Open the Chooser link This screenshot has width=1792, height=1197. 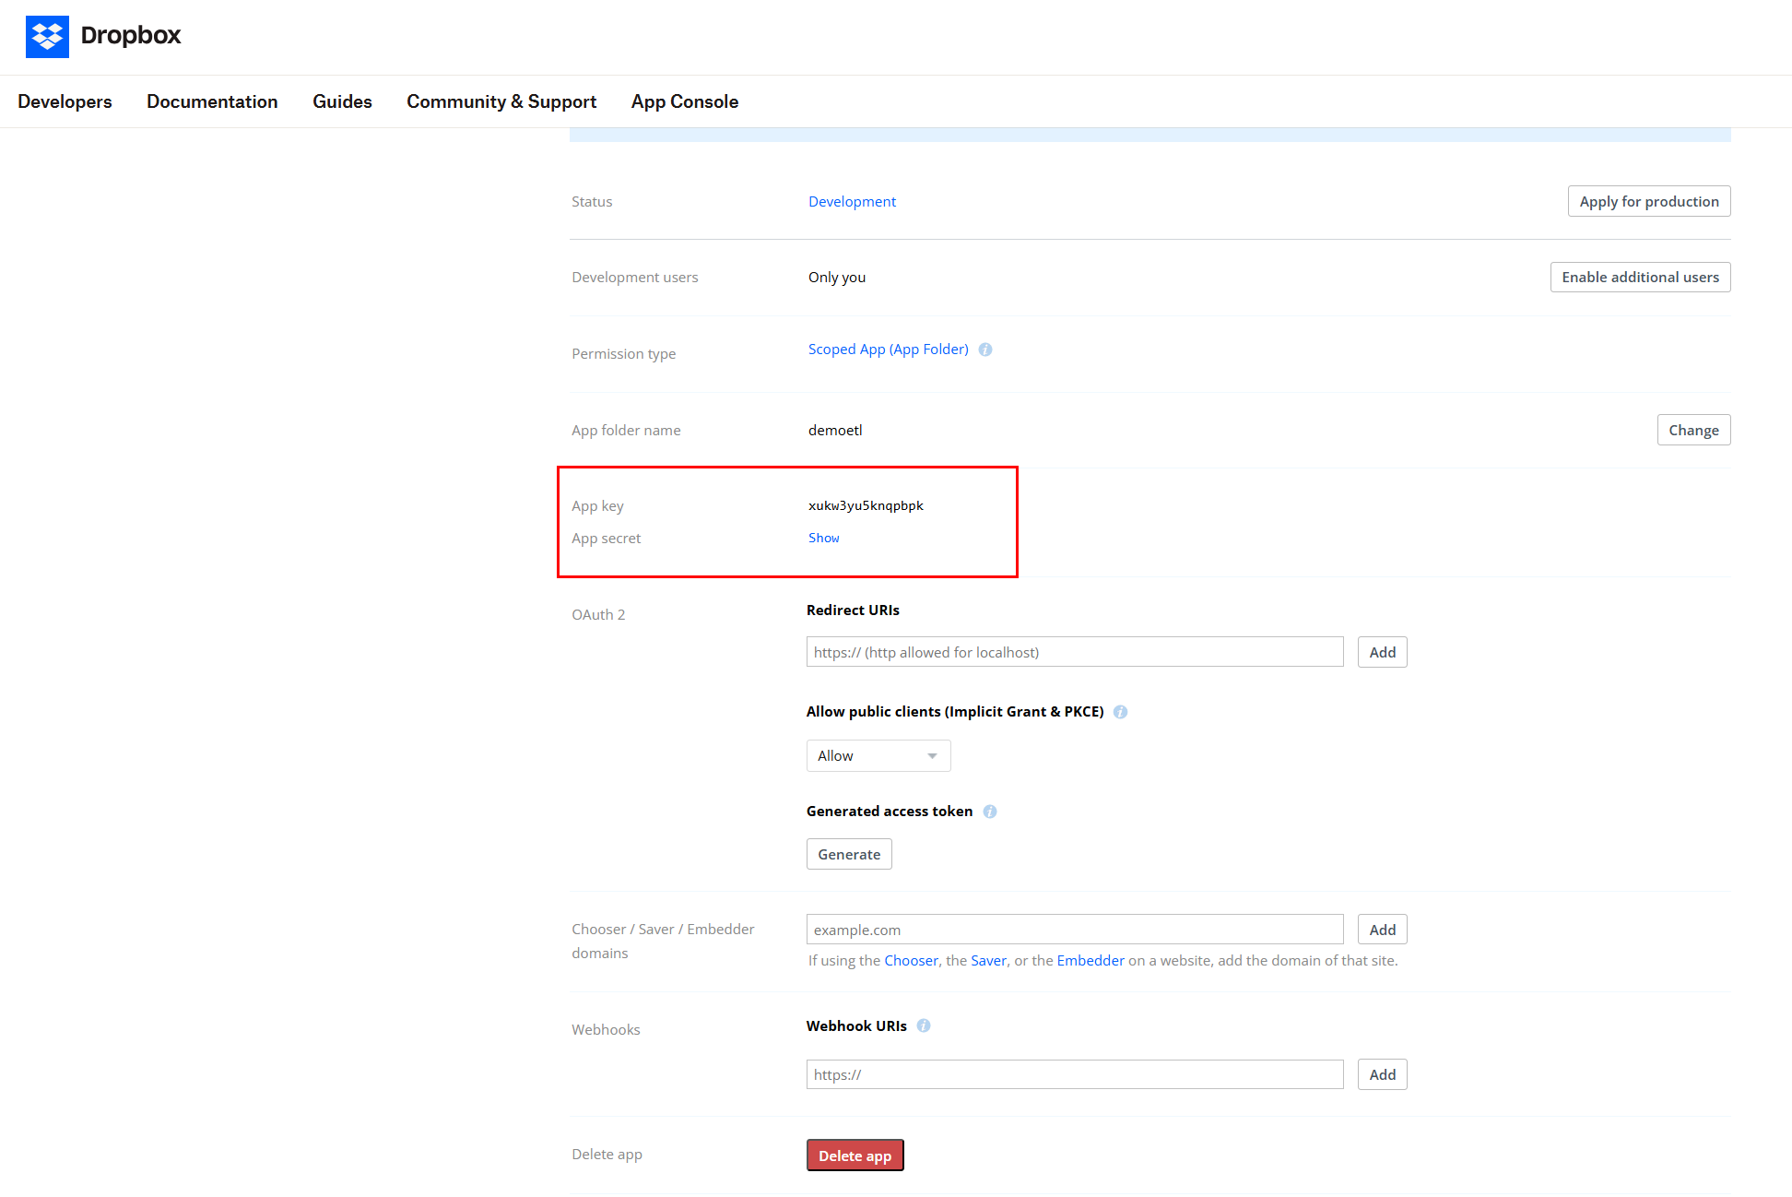point(911,961)
